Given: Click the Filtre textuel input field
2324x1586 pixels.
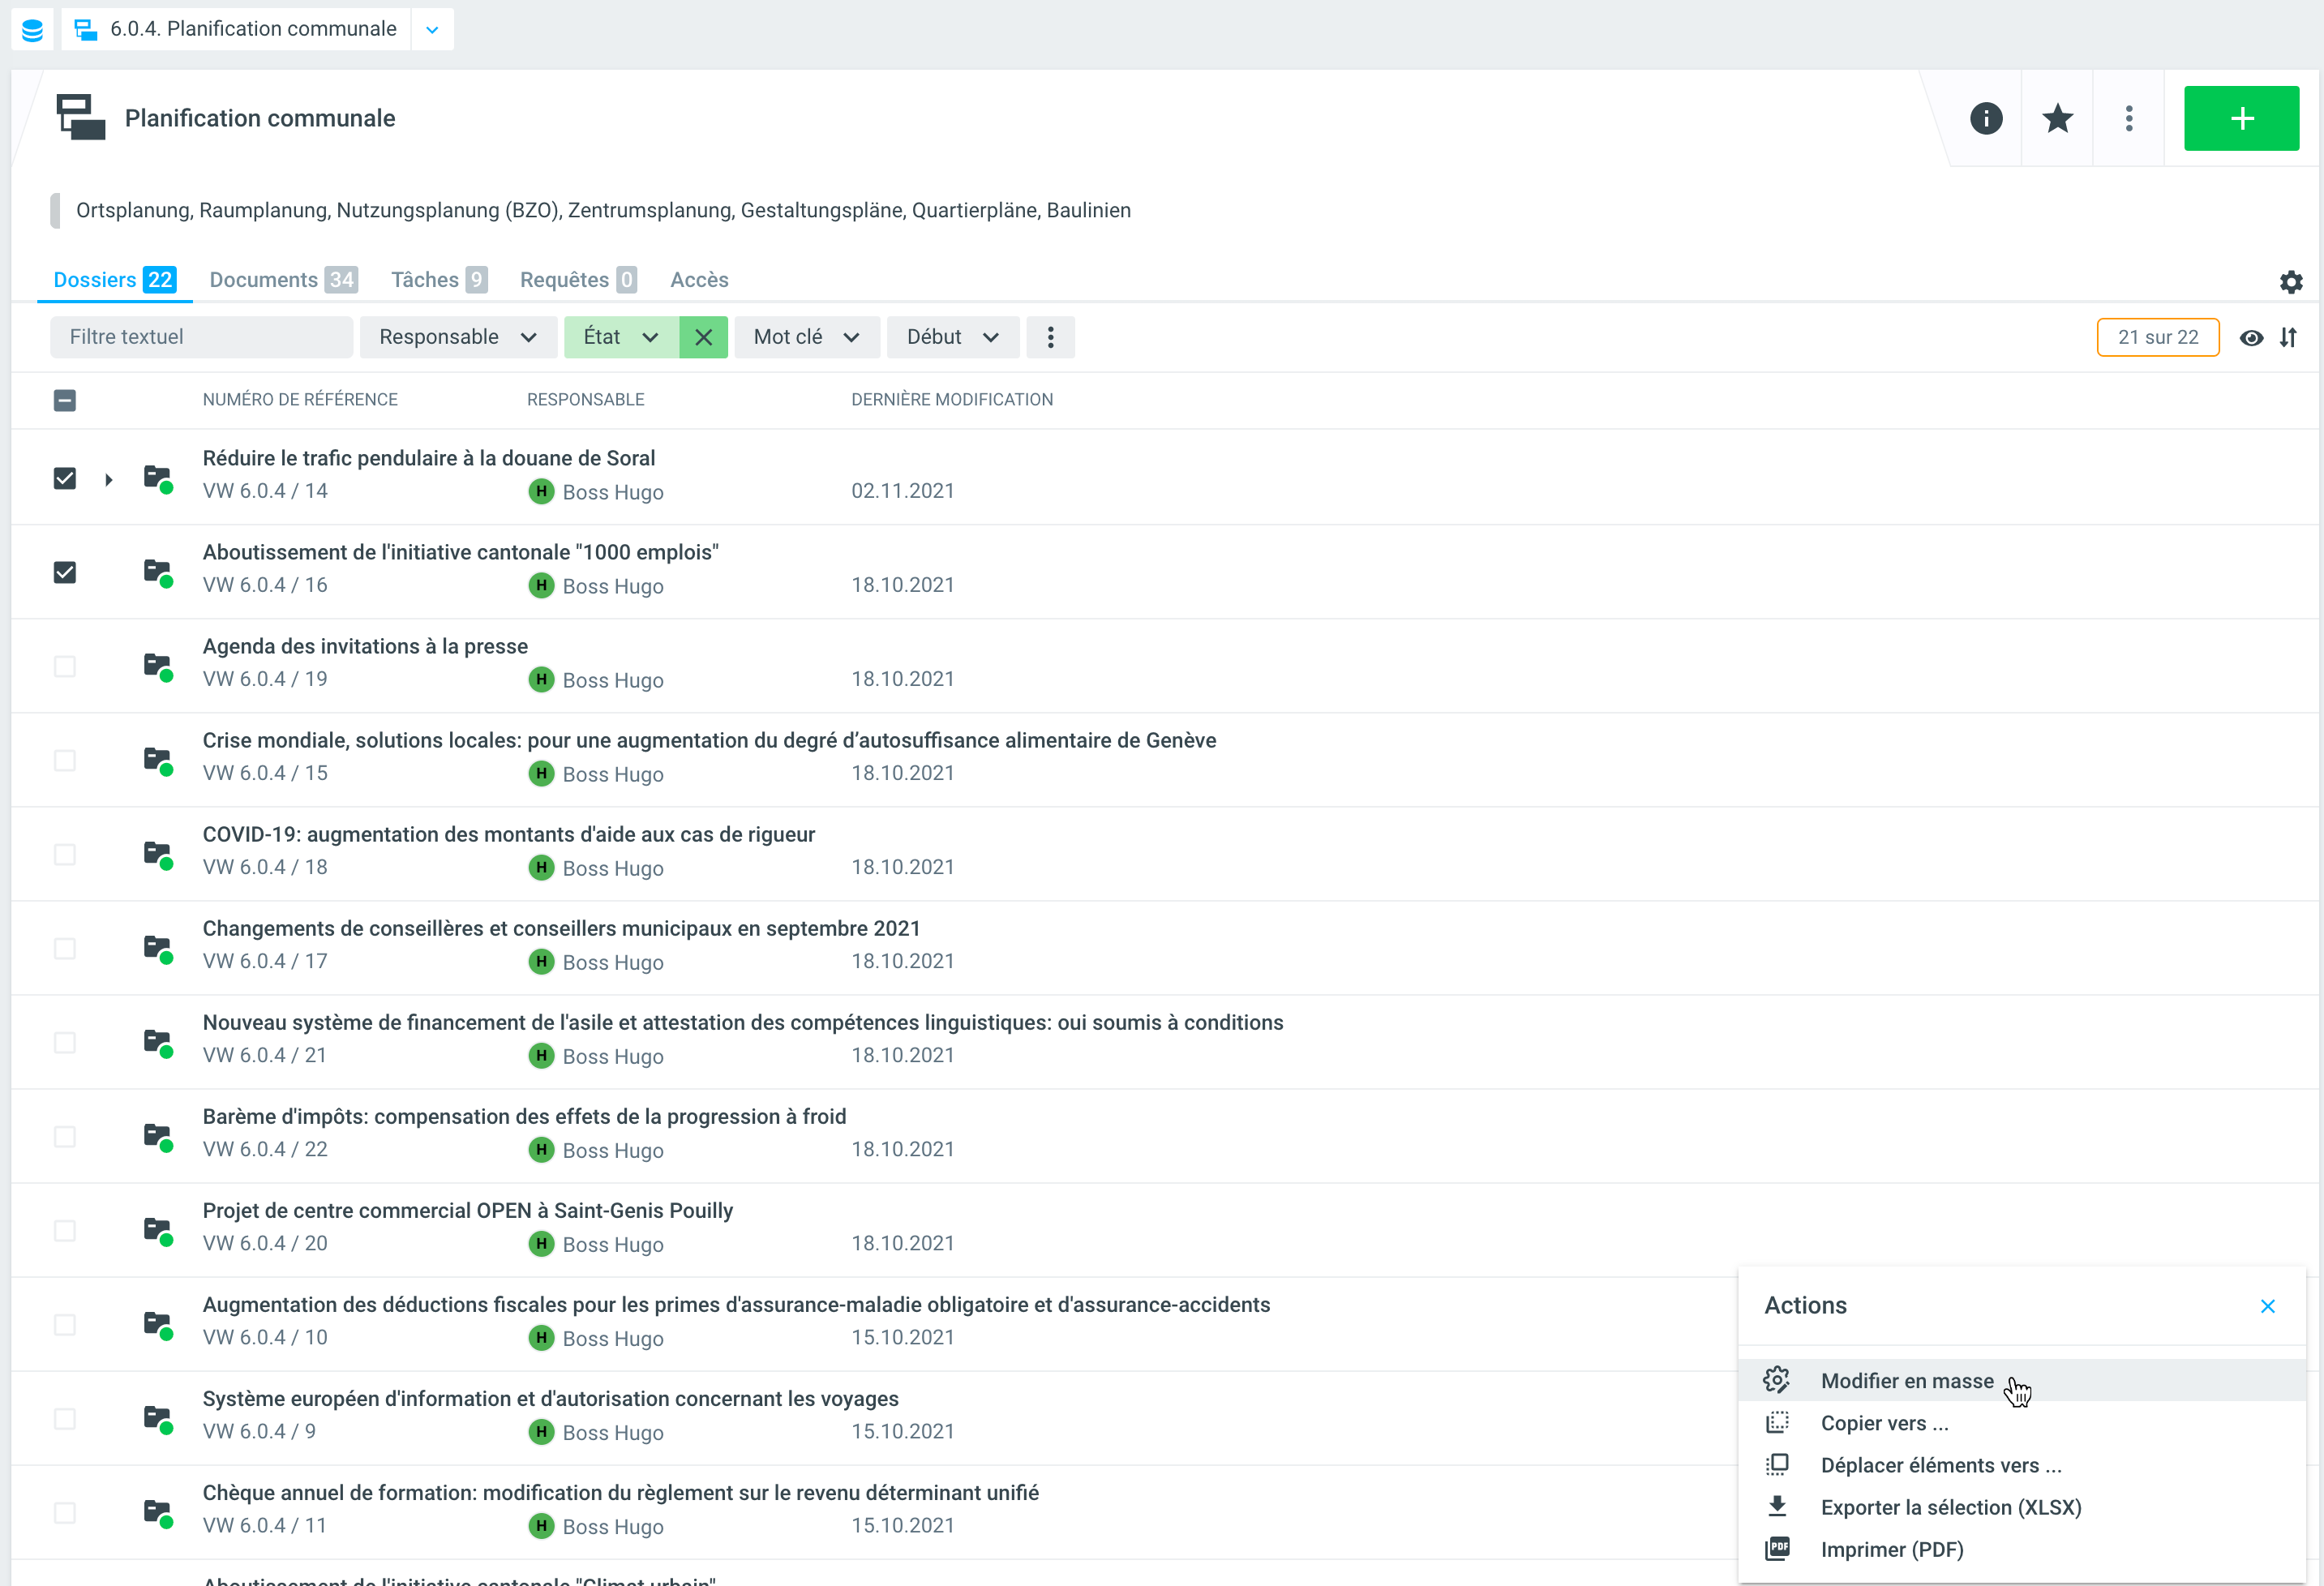Looking at the screenshot, I should [x=201, y=337].
